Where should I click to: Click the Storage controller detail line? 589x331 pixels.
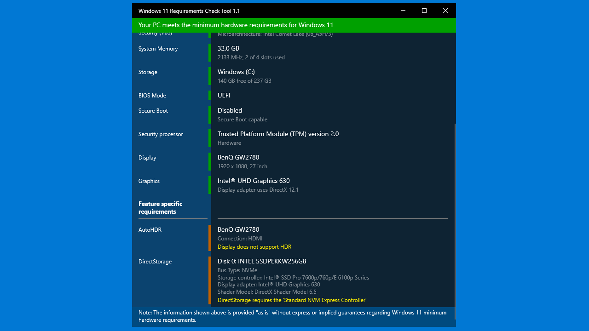(293, 278)
